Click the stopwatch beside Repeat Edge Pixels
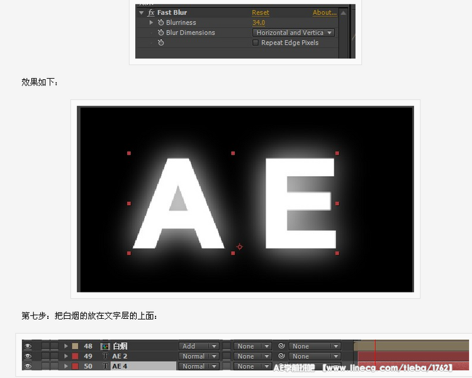Image resolution: width=472 pixels, height=378 pixels. click(161, 43)
